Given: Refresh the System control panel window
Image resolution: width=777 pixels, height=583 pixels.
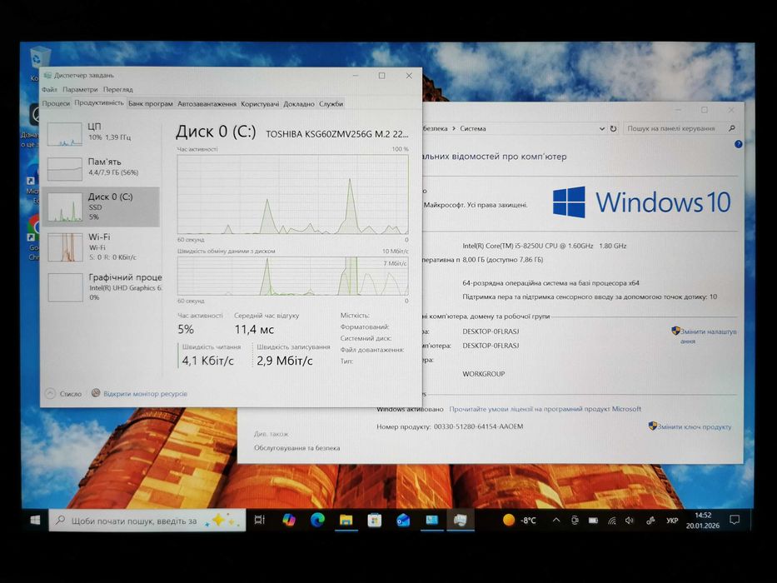Looking at the screenshot, I should click(613, 128).
